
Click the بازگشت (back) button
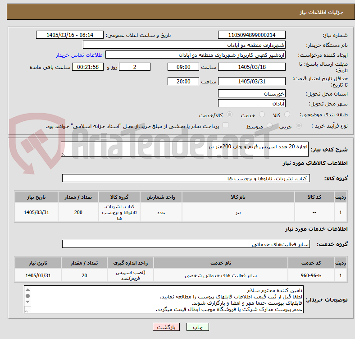[x=166, y=327]
